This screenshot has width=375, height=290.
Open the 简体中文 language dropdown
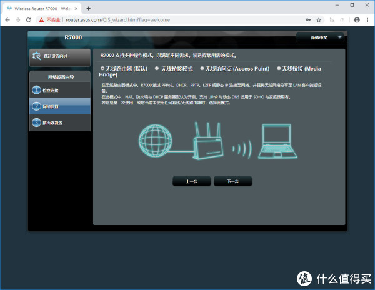pos(320,37)
